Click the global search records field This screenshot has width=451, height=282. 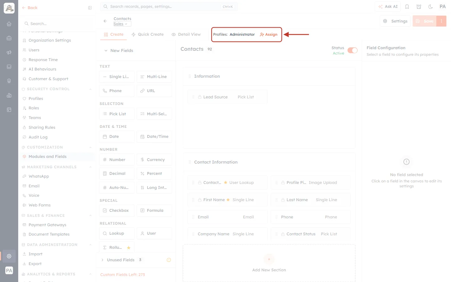click(169, 7)
